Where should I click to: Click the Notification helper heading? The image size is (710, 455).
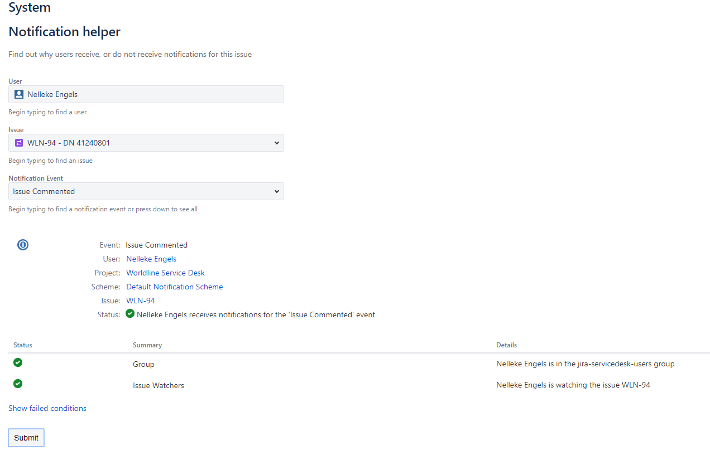click(x=65, y=32)
